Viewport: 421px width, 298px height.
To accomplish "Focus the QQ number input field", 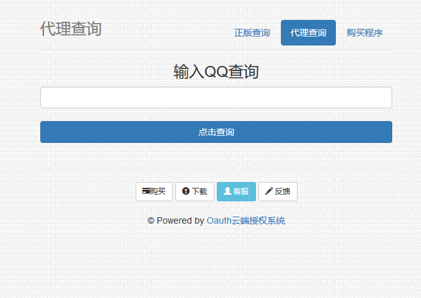I will click(216, 97).
